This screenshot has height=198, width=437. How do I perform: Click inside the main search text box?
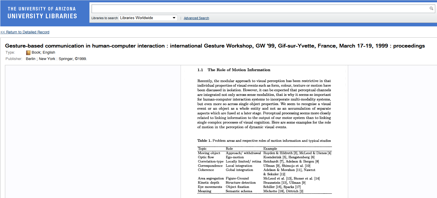[x=260, y=9]
